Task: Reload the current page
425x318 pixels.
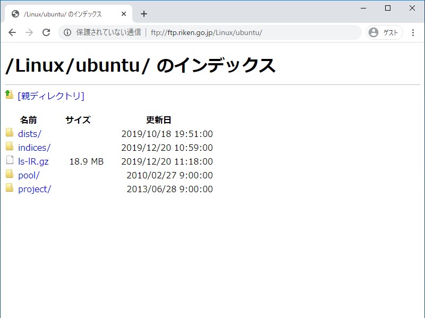Action: pyautogui.click(x=46, y=32)
